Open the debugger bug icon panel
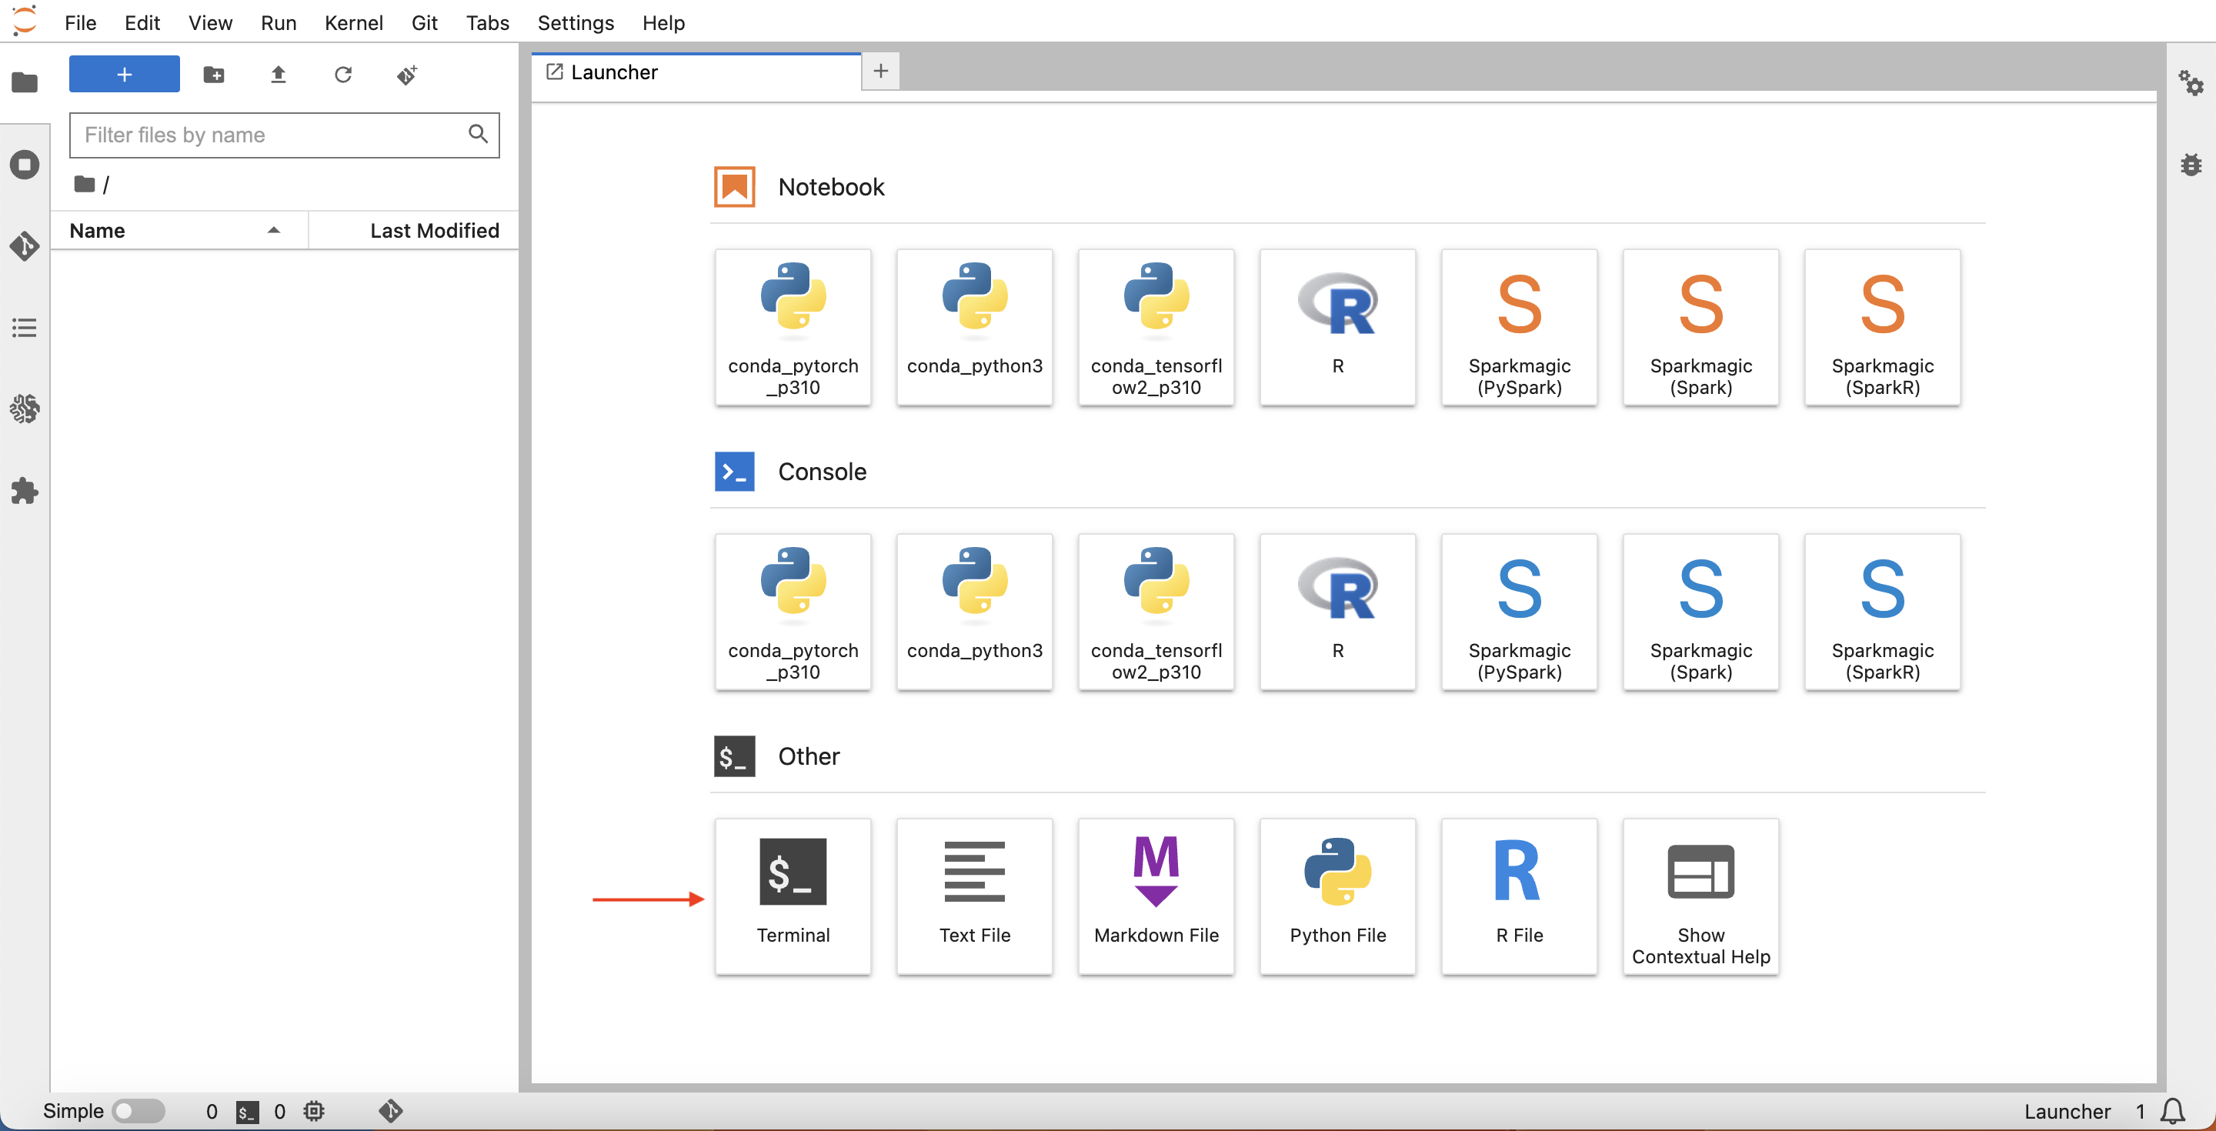This screenshot has width=2216, height=1131. click(2190, 165)
